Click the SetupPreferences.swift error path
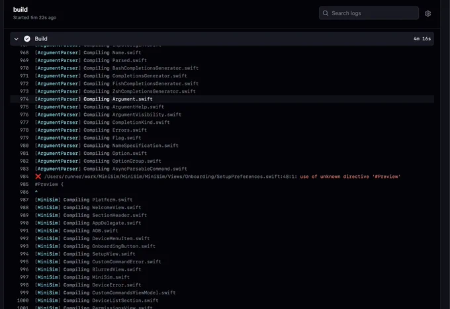This screenshot has height=309, width=450. (x=171, y=177)
